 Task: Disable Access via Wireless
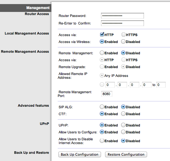[123, 41]
